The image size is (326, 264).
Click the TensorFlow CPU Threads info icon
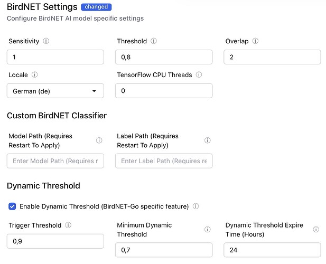point(199,74)
